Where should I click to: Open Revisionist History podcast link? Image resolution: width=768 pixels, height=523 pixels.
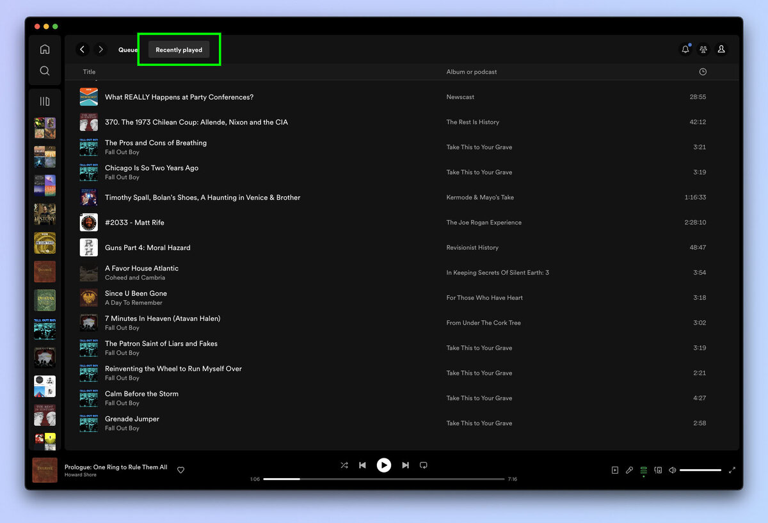[472, 247]
